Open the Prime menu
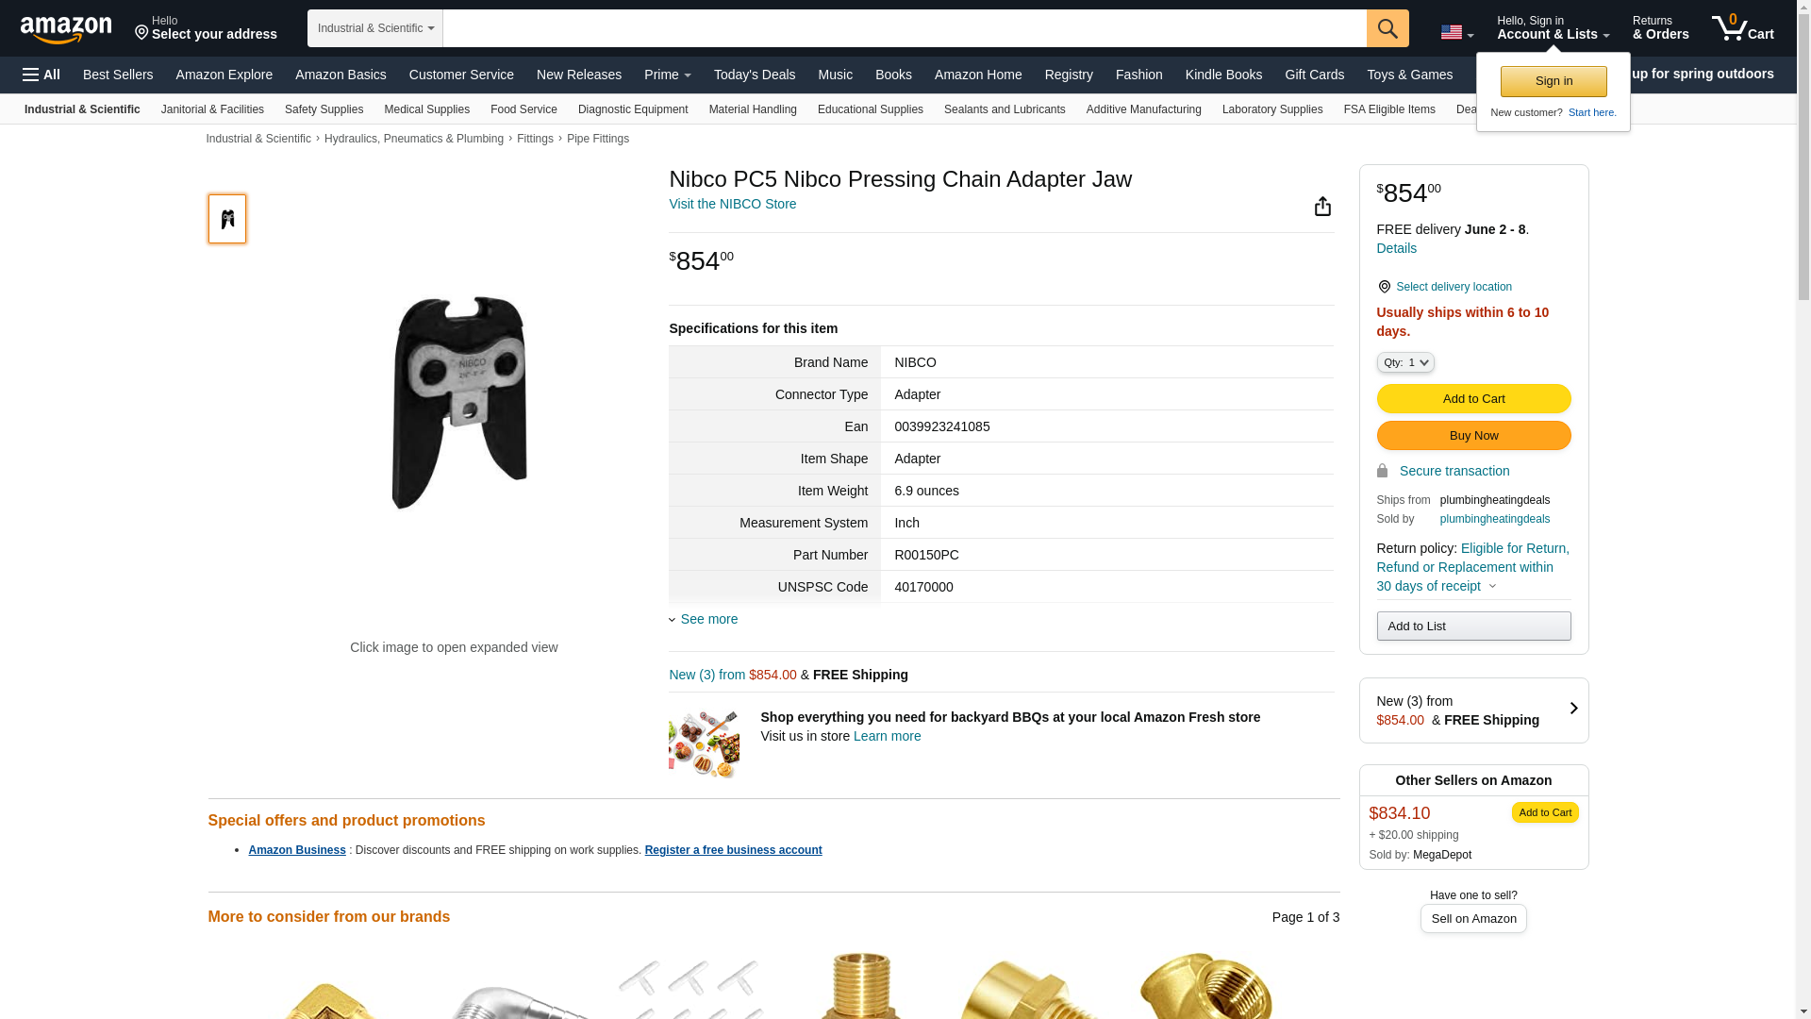1811x1019 pixels. coord(668,75)
